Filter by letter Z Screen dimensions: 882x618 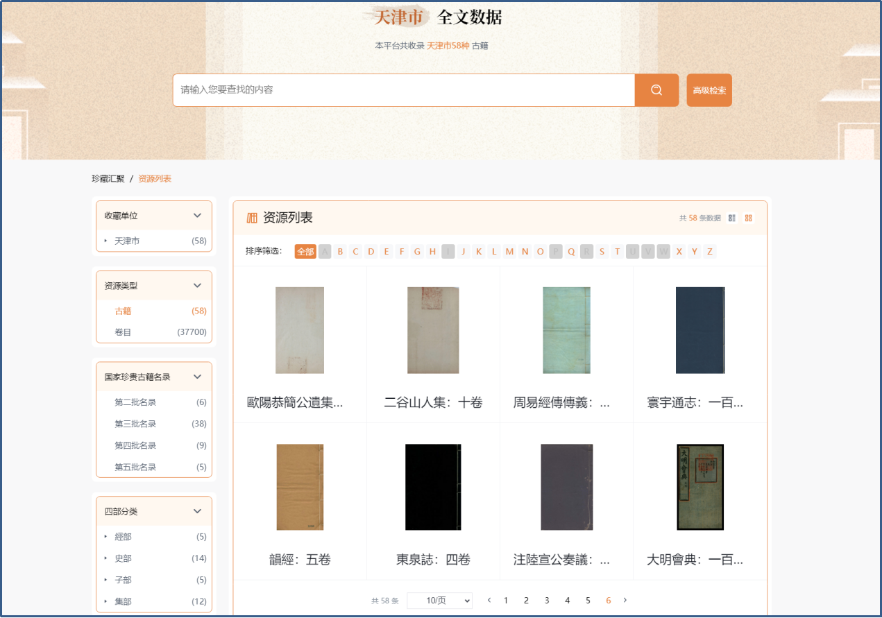click(x=709, y=251)
